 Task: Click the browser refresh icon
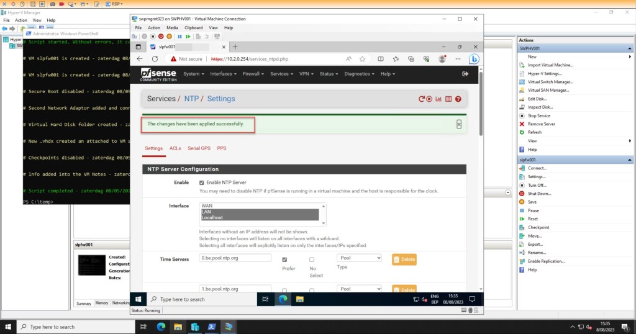coord(155,59)
